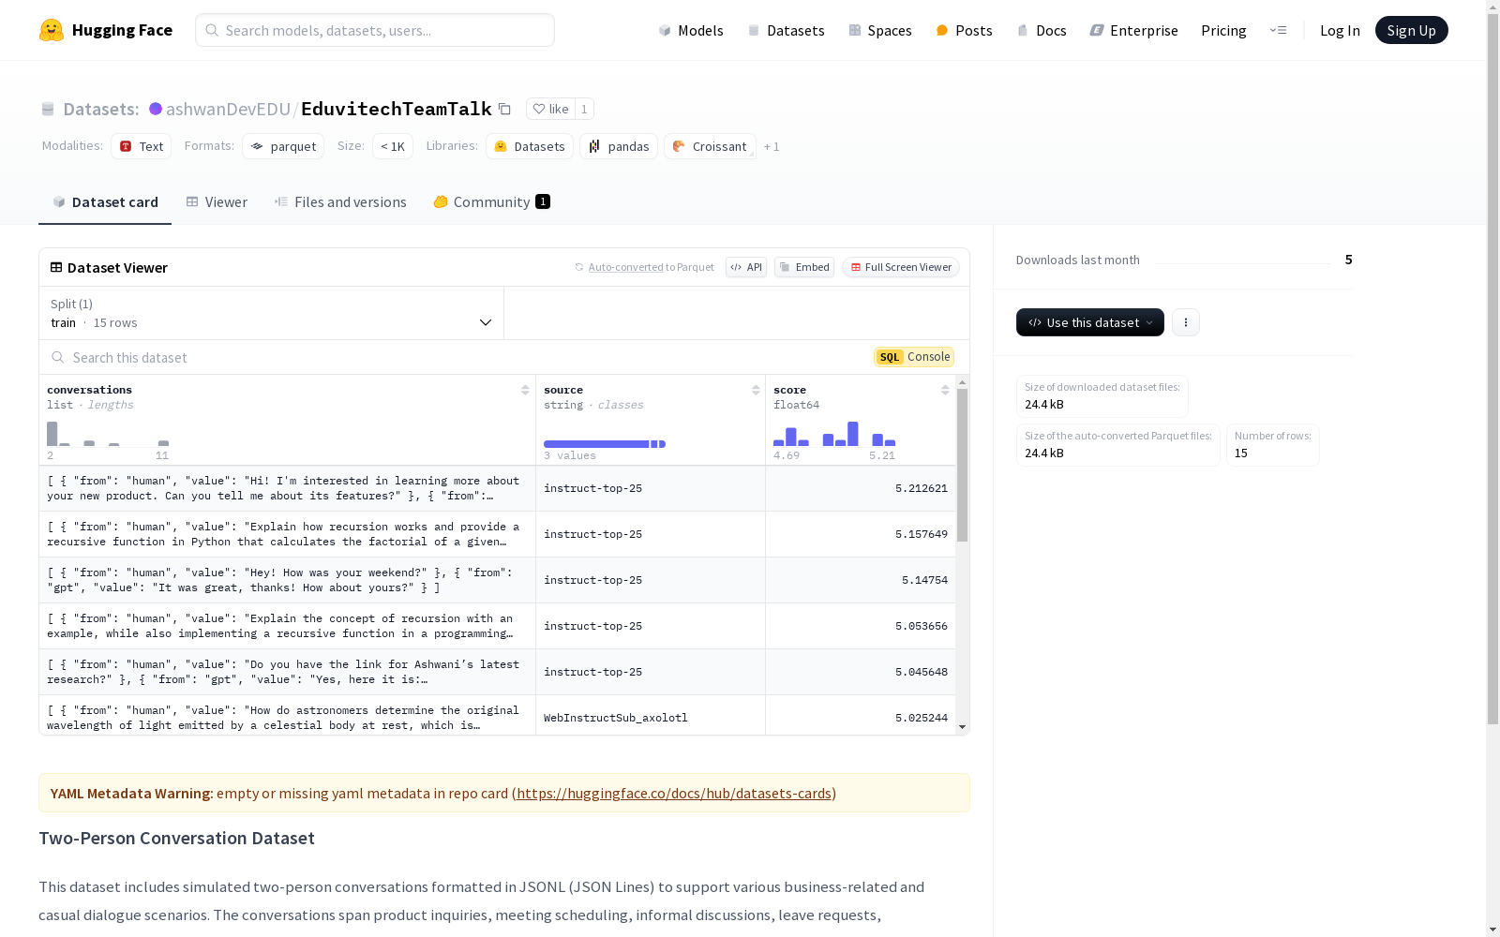Open the Embed button
The height and width of the screenshot is (937, 1500).
point(804,267)
